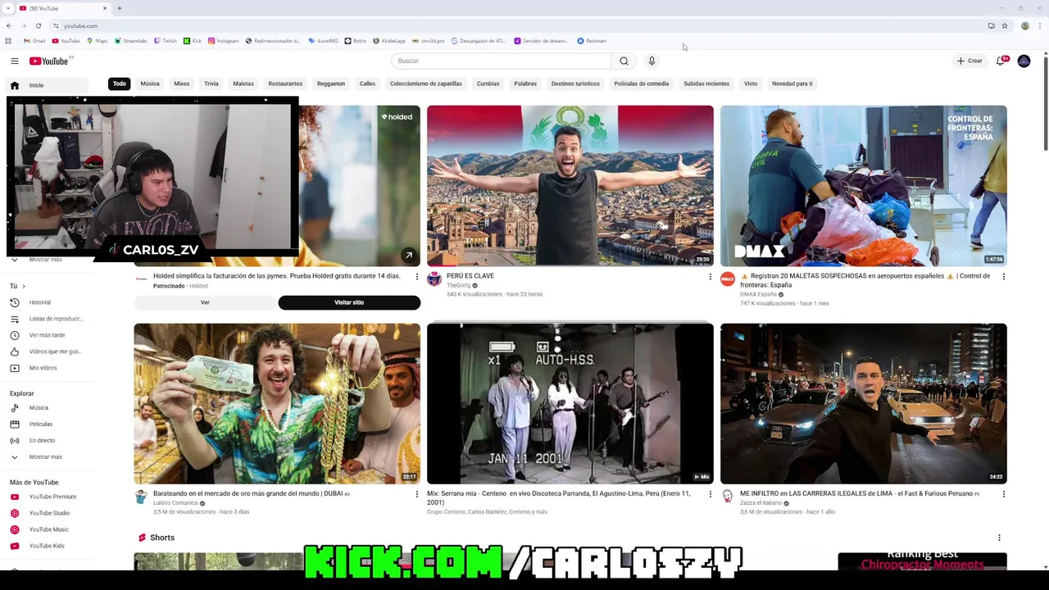The height and width of the screenshot is (590, 1049).
Task: Open the Streamlabs bookmark
Action: [x=131, y=41]
